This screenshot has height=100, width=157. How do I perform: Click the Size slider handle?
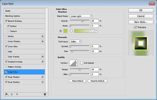(x=72, y=51)
